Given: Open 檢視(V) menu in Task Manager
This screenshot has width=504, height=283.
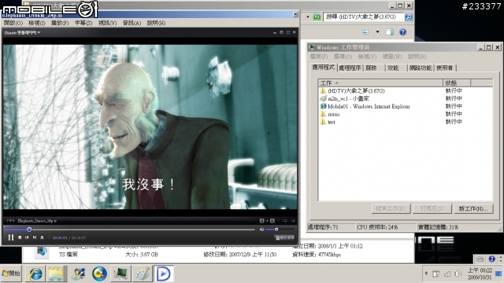Looking at the screenshot, I should tap(367, 57).
